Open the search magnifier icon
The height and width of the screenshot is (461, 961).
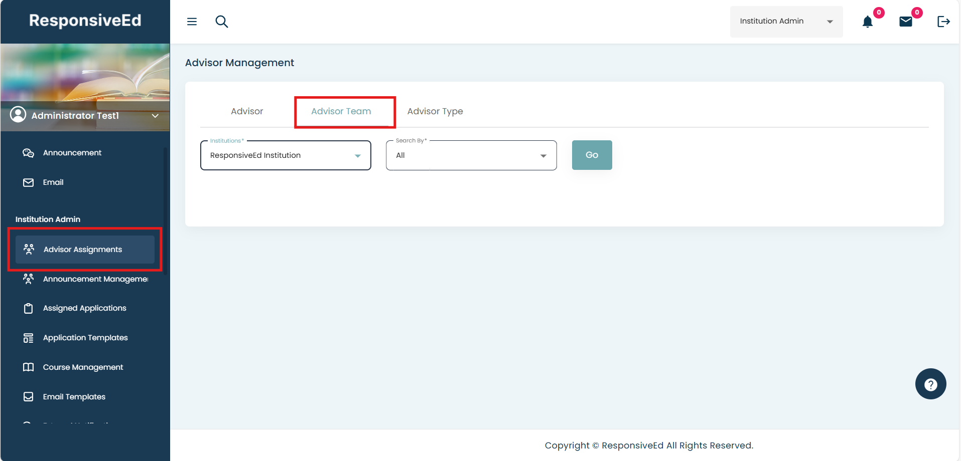[x=221, y=22]
